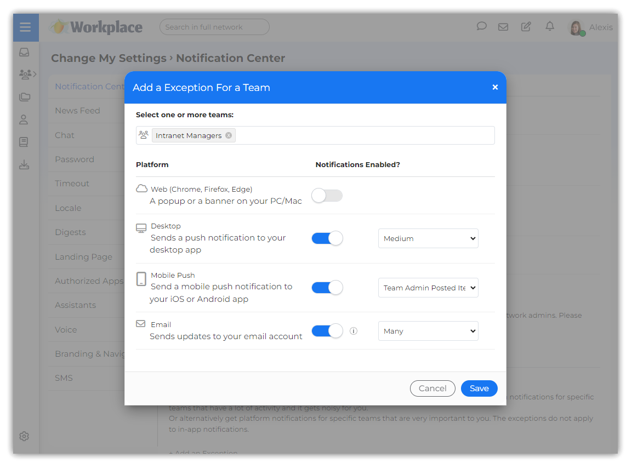Expand Team Admin Posted Items dropdown
The image size is (632, 469).
(x=428, y=288)
